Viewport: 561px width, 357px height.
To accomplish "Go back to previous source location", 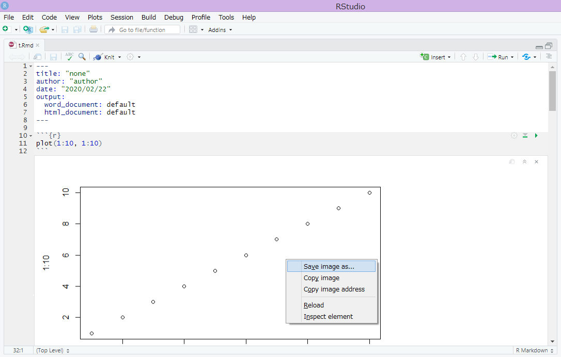I will [12, 57].
